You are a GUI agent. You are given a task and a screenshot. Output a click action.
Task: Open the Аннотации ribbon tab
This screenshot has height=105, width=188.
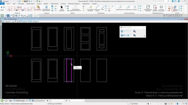(21, 4)
